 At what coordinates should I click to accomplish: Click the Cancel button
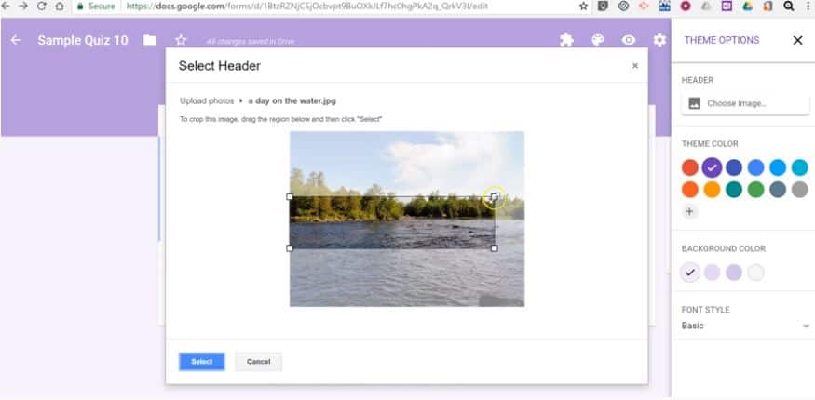(258, 362)
